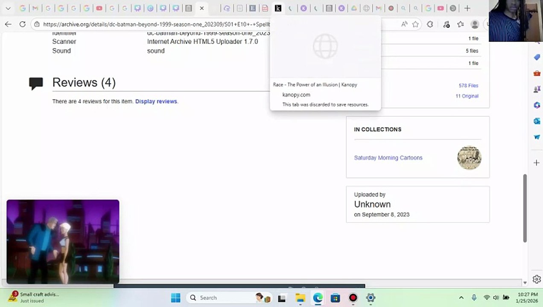Screen dimensions: 543x307
Task: Click the page vertical scrollbar thumb
Action: coord(525,208)
